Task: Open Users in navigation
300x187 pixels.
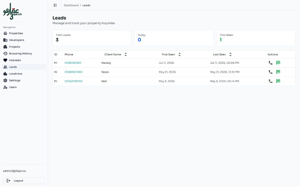Action: coord(24,87)
